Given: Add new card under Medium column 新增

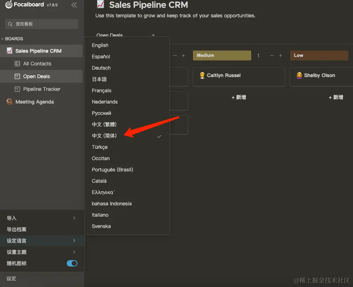Looking at the screenshot, I should click(239, 97).
